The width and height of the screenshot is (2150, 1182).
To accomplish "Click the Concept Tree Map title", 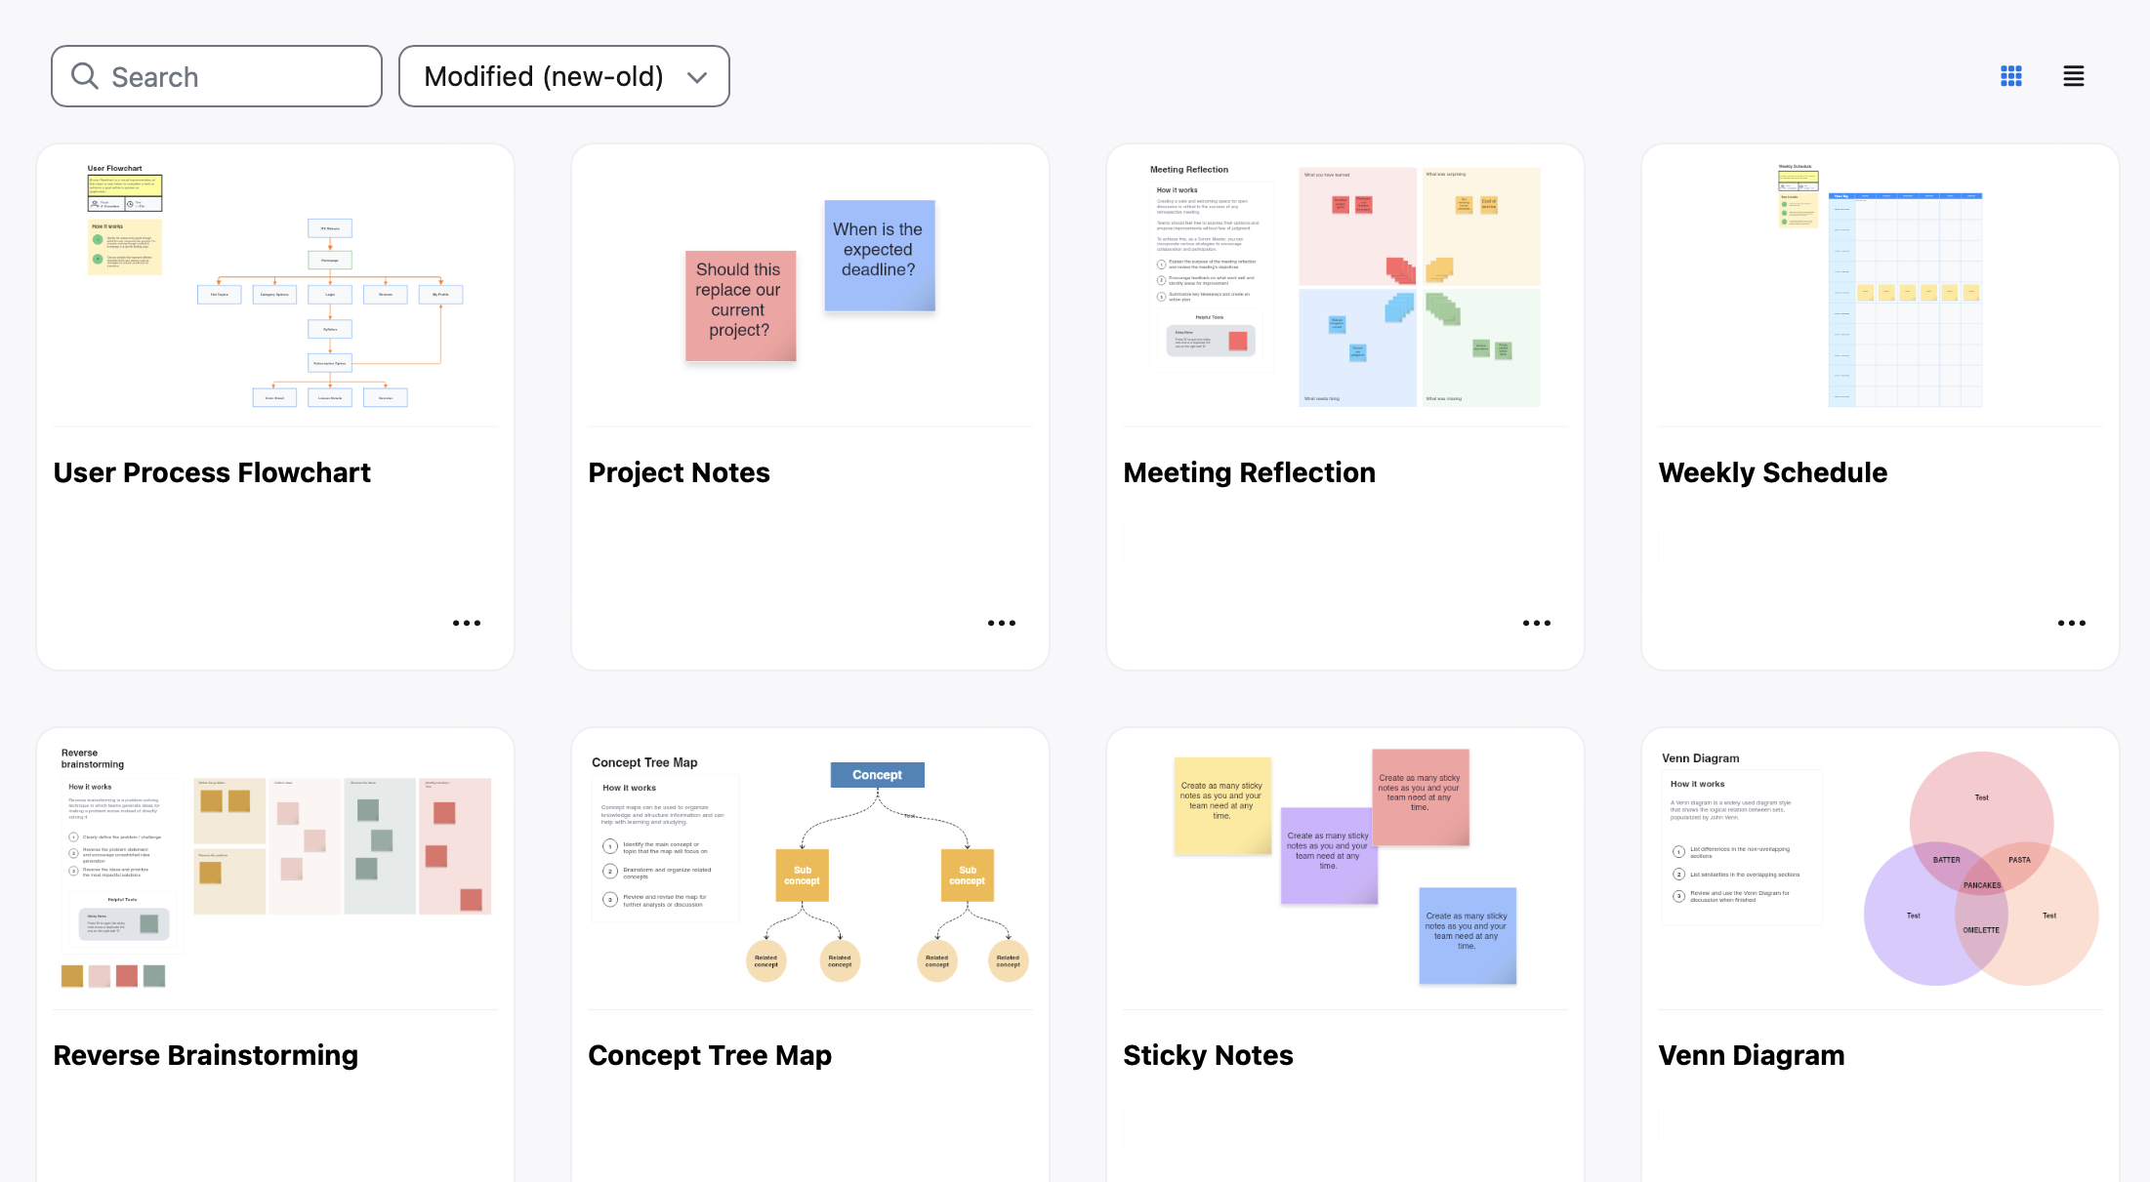I will 710,1055.
